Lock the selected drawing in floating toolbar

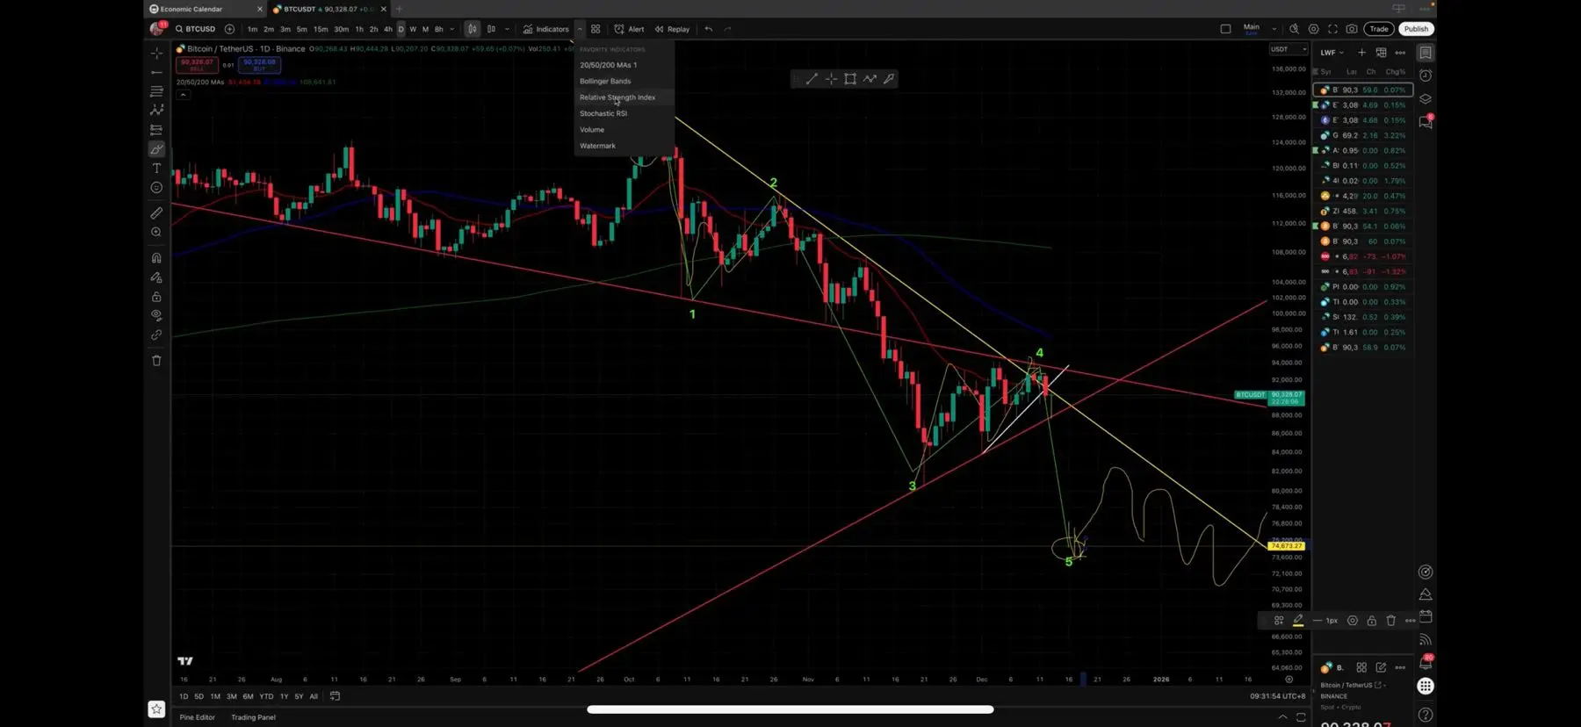1372,621
